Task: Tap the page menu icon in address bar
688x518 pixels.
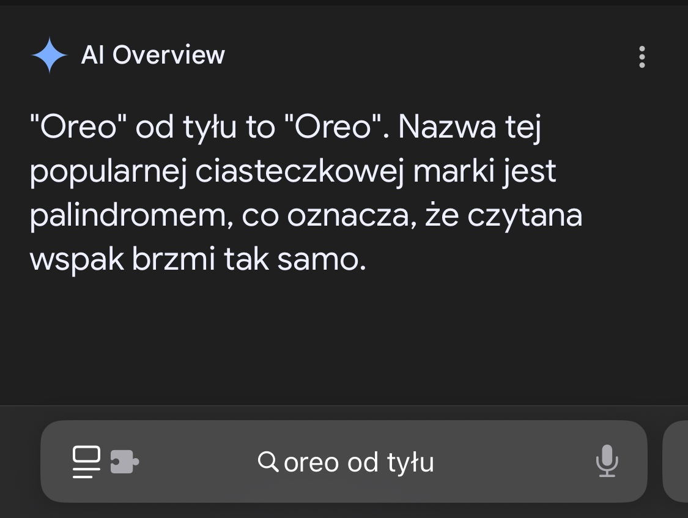Action: pyautogui.click(x=86, y=462)
